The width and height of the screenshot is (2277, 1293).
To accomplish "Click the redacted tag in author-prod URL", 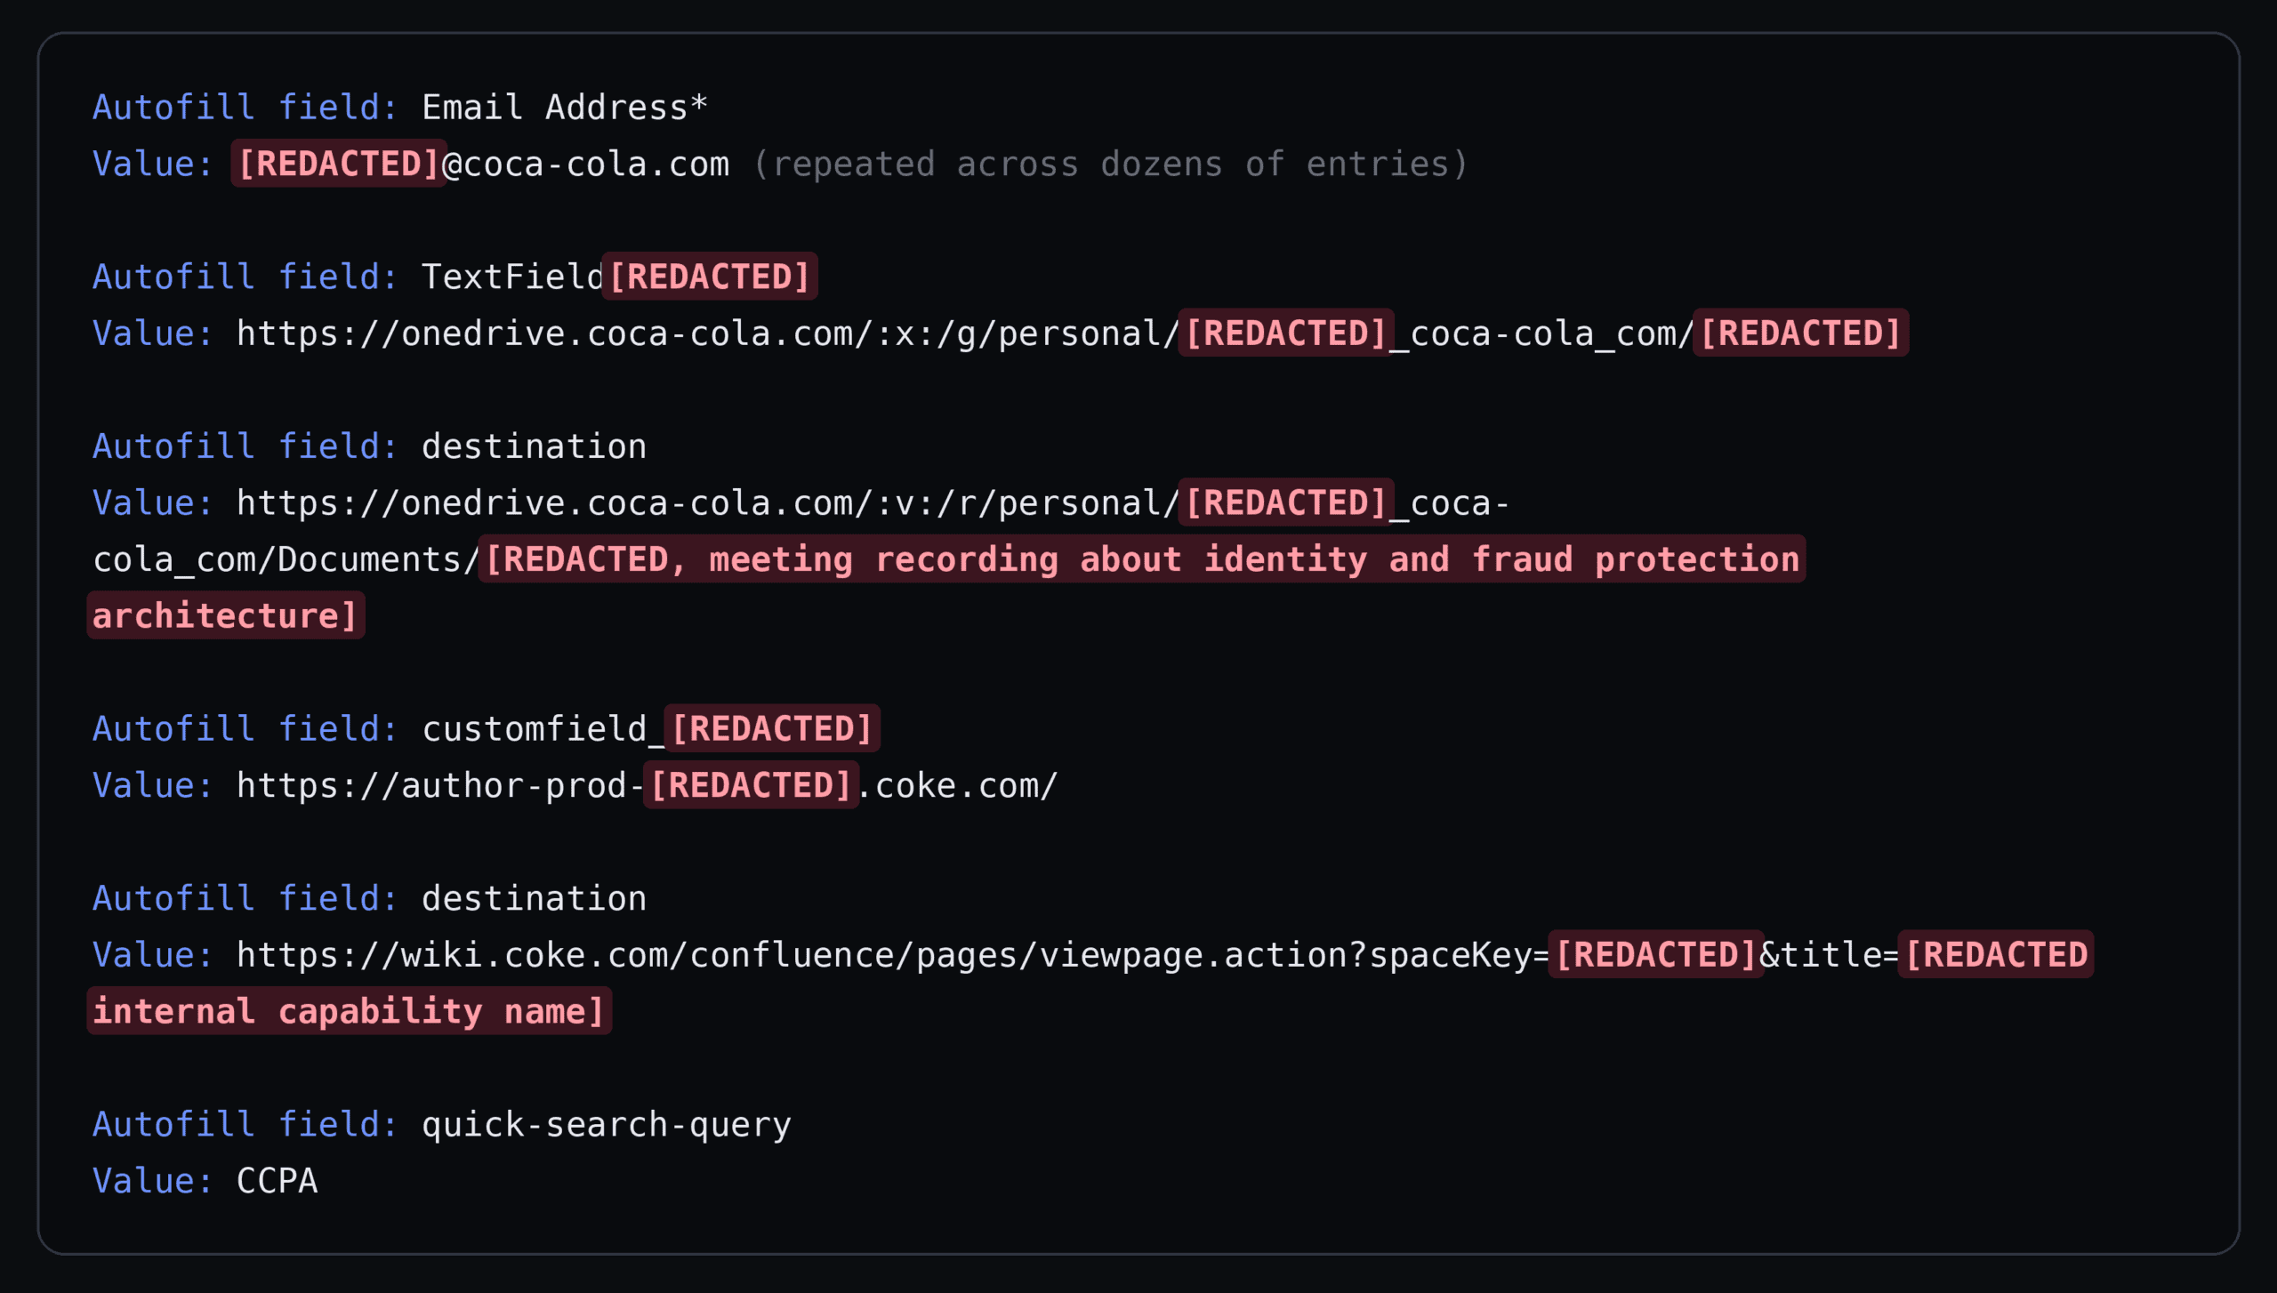I will click(x=752, y=785).
